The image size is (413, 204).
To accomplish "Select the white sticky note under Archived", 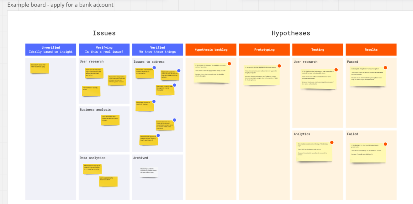I will tap(149, 172).
